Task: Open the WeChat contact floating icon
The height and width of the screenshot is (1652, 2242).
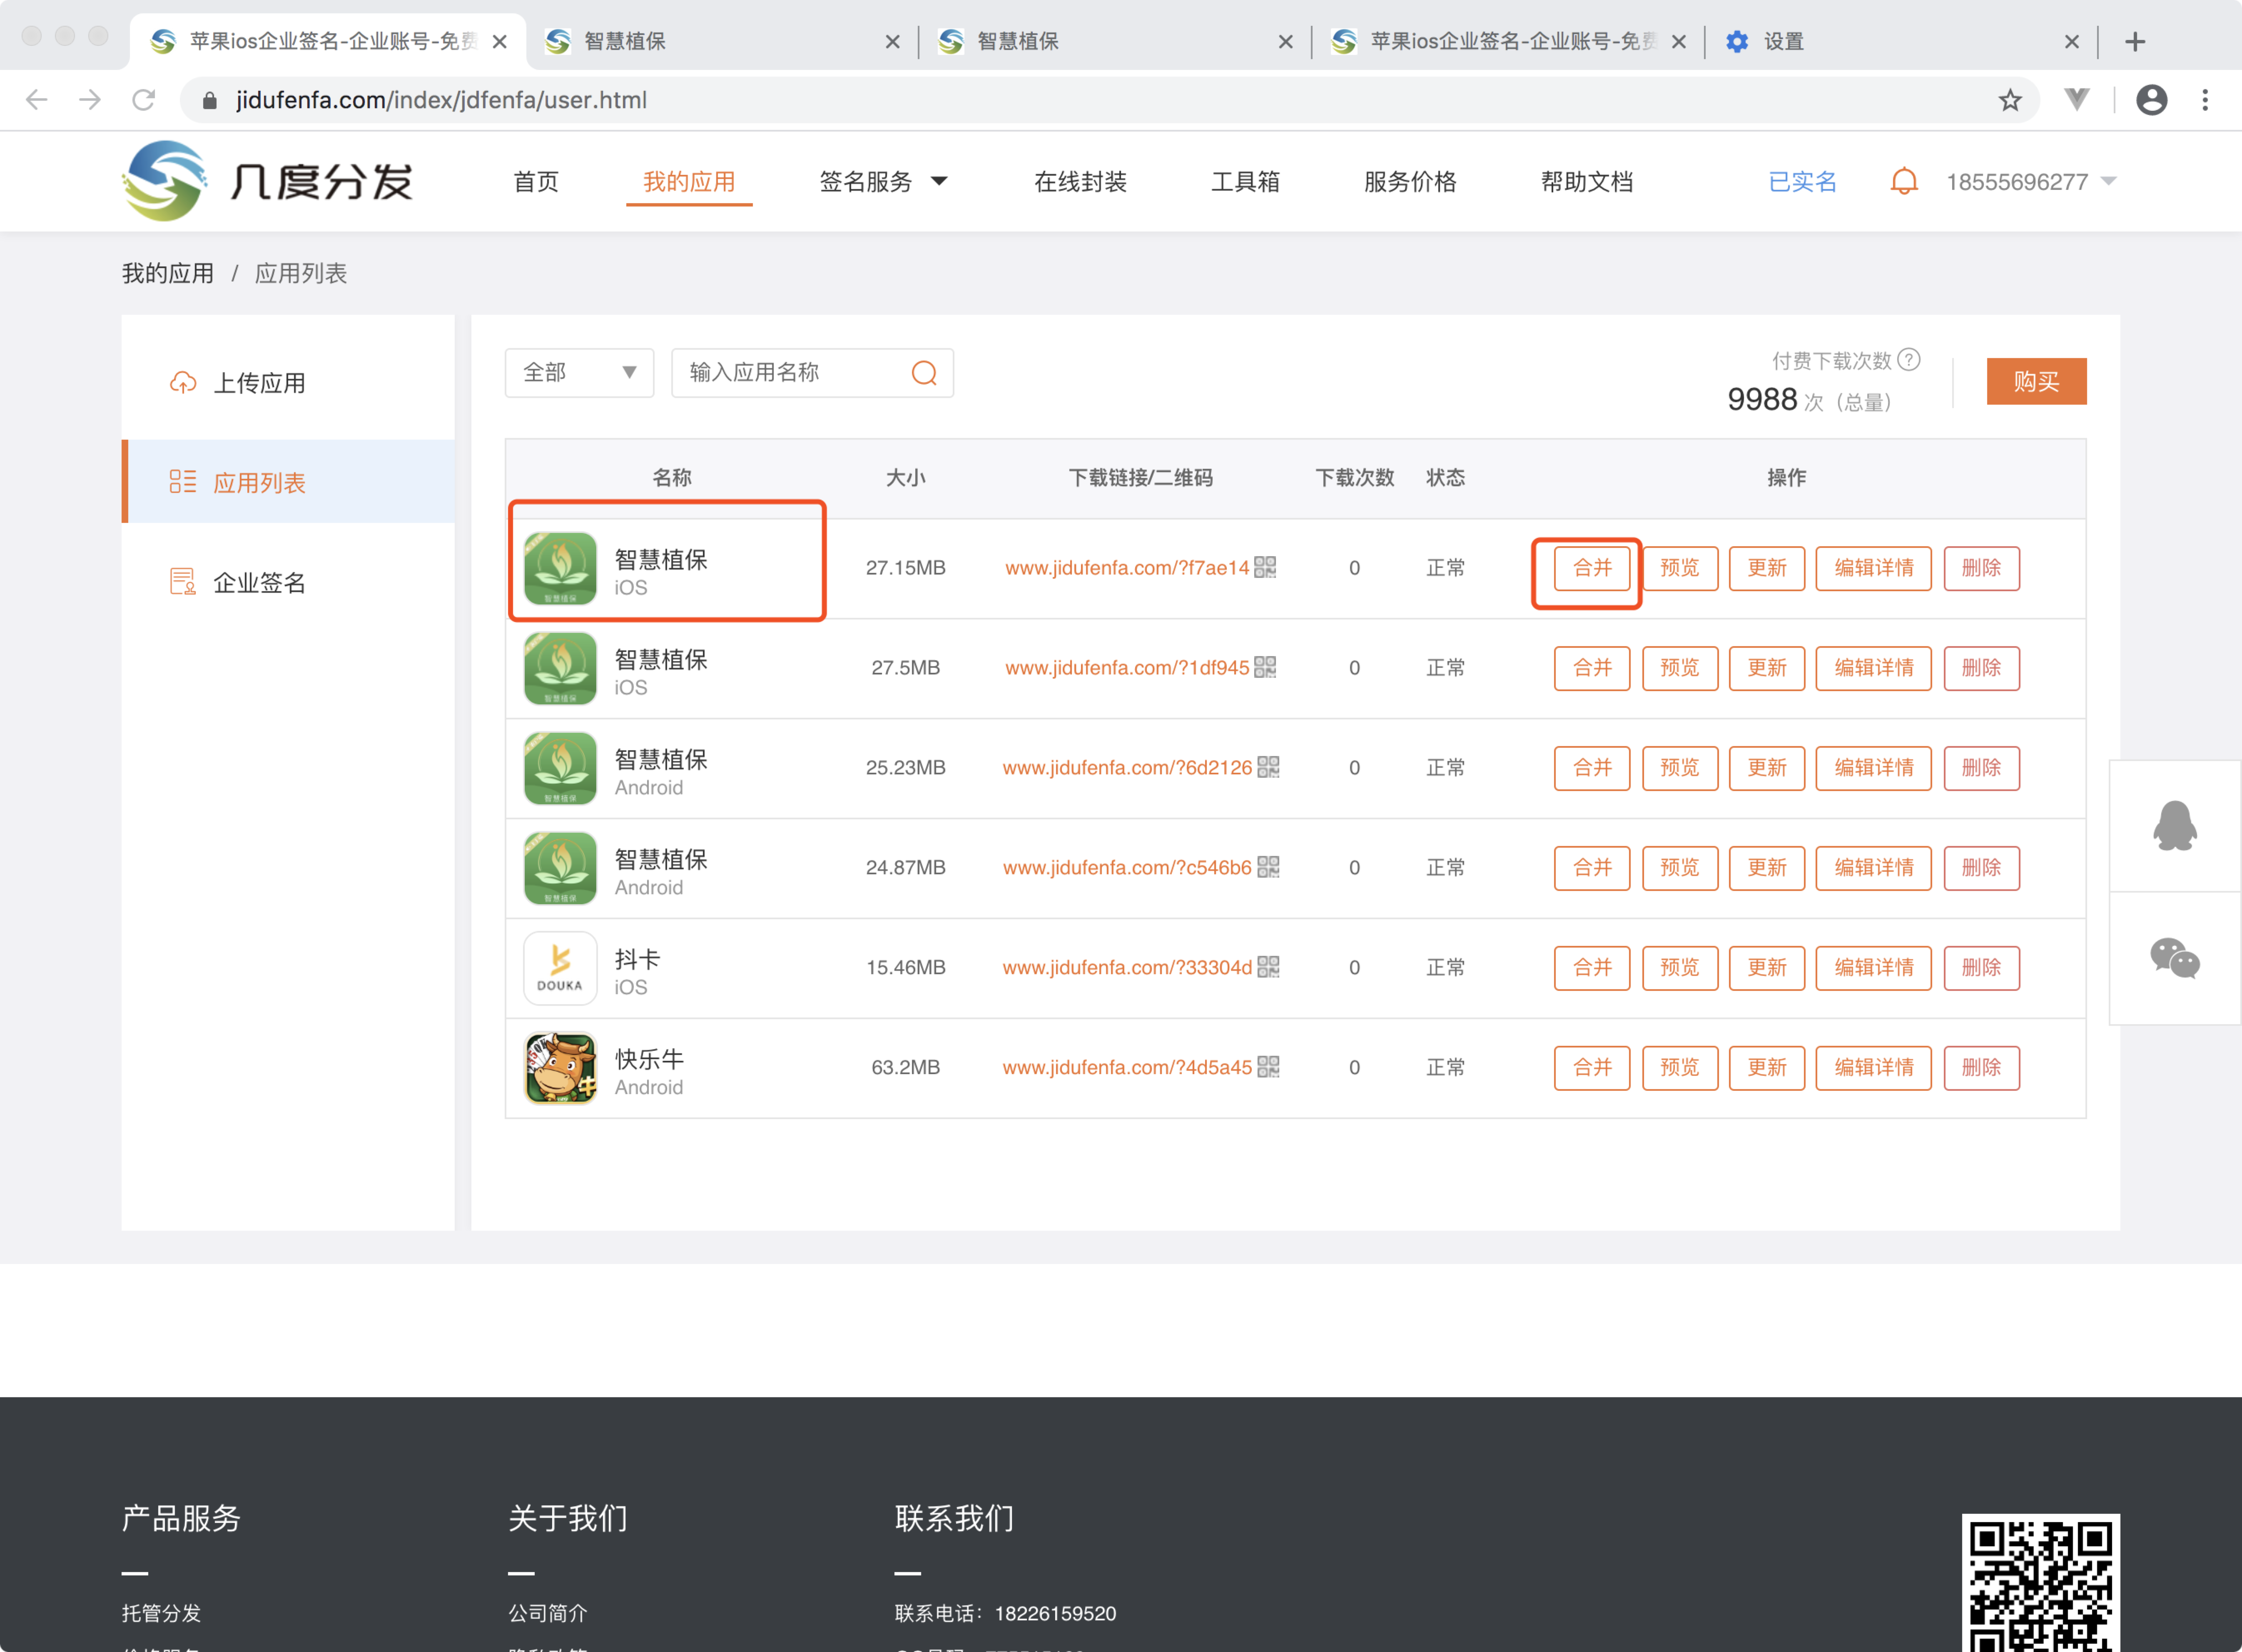Action: 2175,958
